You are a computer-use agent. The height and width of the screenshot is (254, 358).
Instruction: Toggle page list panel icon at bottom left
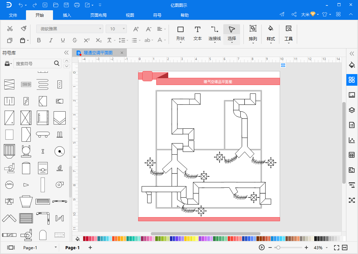click(x=11, y=248)
